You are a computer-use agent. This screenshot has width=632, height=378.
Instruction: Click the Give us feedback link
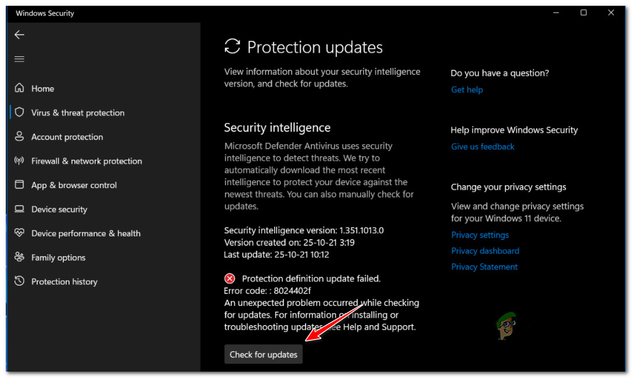[483, 146]
